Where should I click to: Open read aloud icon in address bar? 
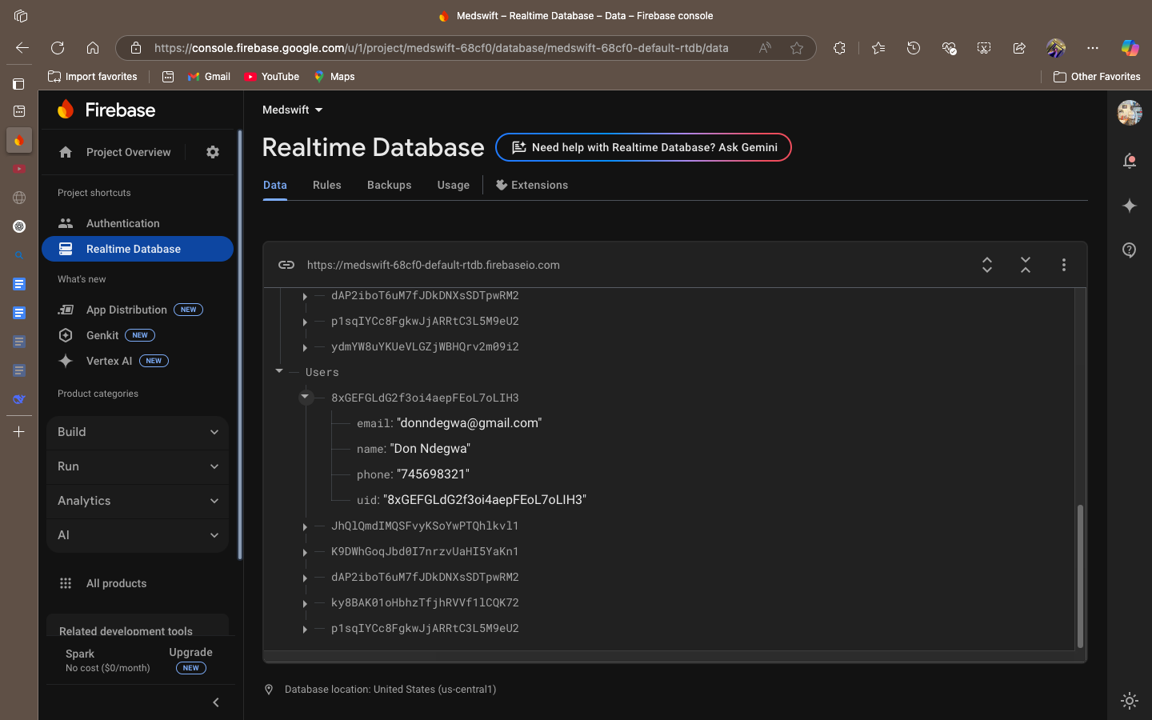pyautogui.click(x=766, y=48)
